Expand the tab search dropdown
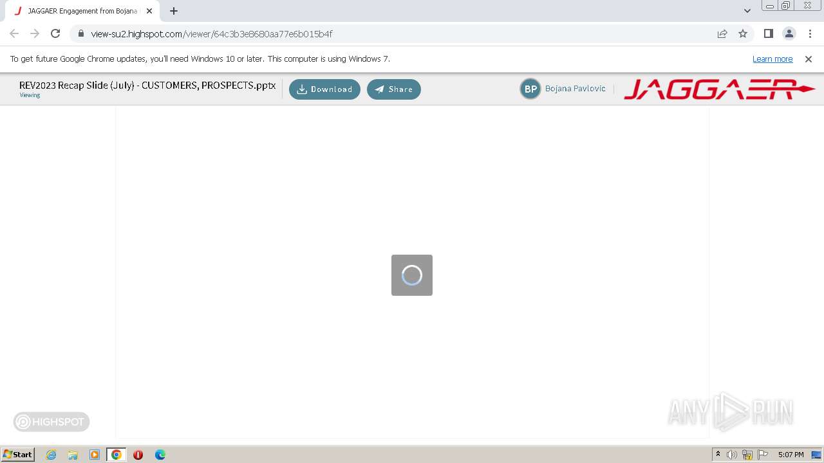The image size is (824, 463). 747,11
